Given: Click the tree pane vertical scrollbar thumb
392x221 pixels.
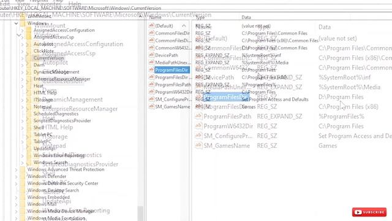Looking at the screenshot, I should coord(141,213).
